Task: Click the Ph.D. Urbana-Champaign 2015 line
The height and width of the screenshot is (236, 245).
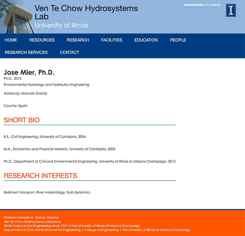Action: coord(90,161)
